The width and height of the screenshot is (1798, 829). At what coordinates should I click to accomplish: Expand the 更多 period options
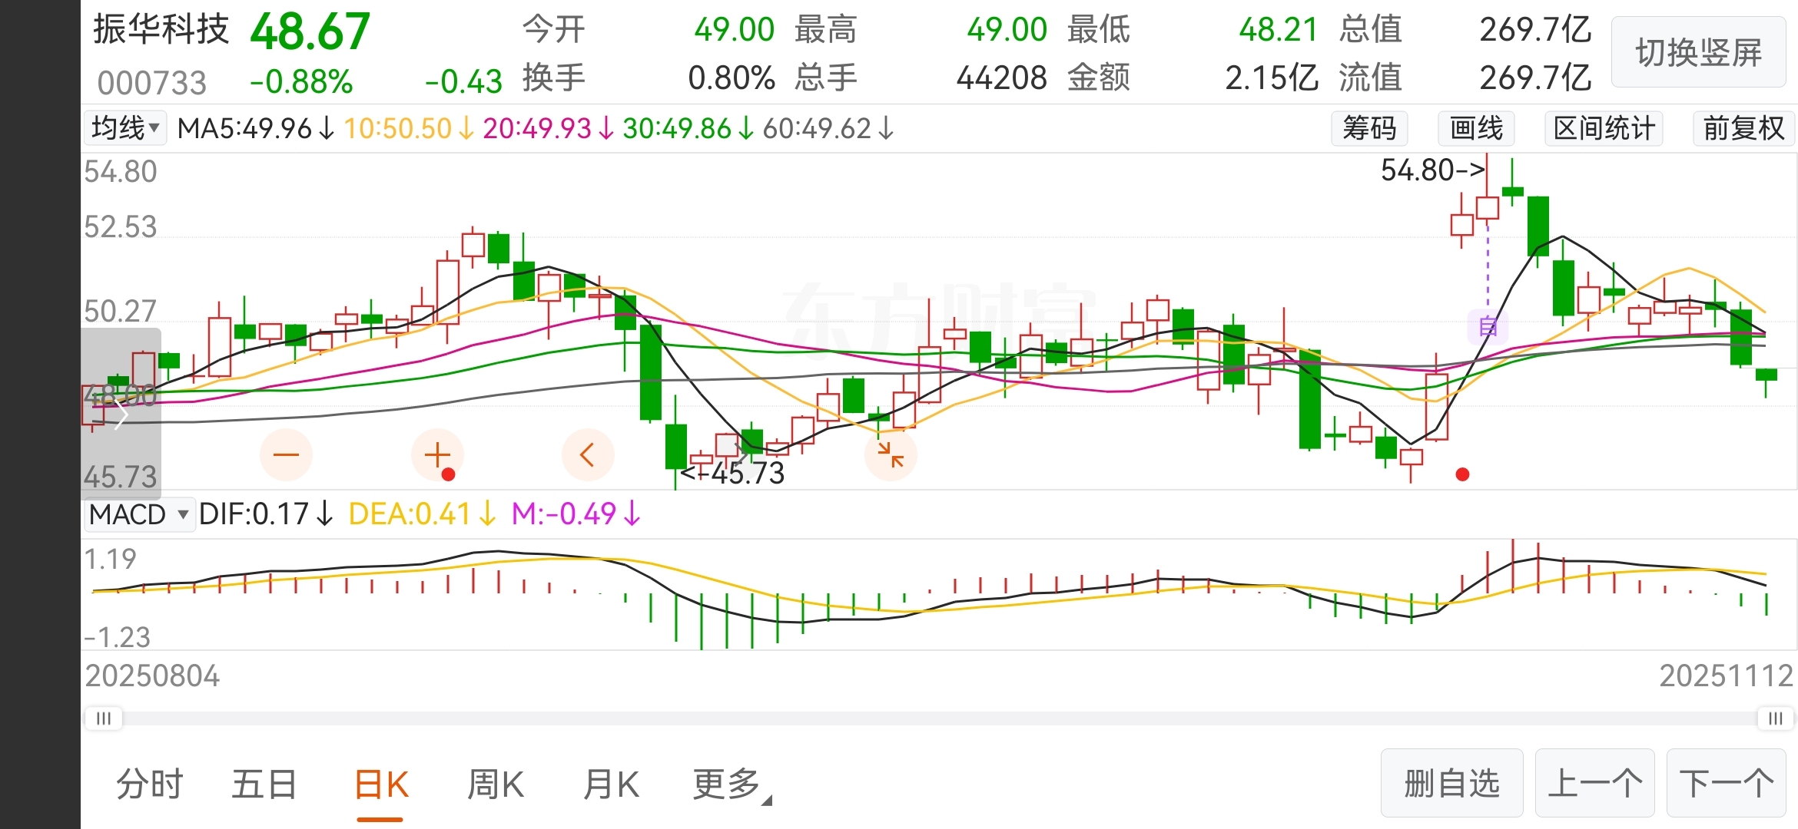pyautogui.click(x=730, y=784)
